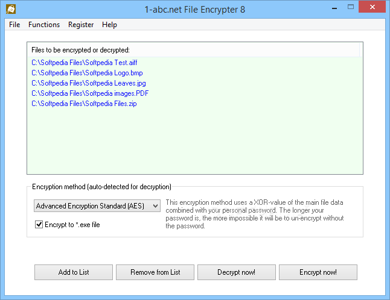Click the Remove from List button
390x300 pixels.
pyautogui.click(x=155, y=272)
